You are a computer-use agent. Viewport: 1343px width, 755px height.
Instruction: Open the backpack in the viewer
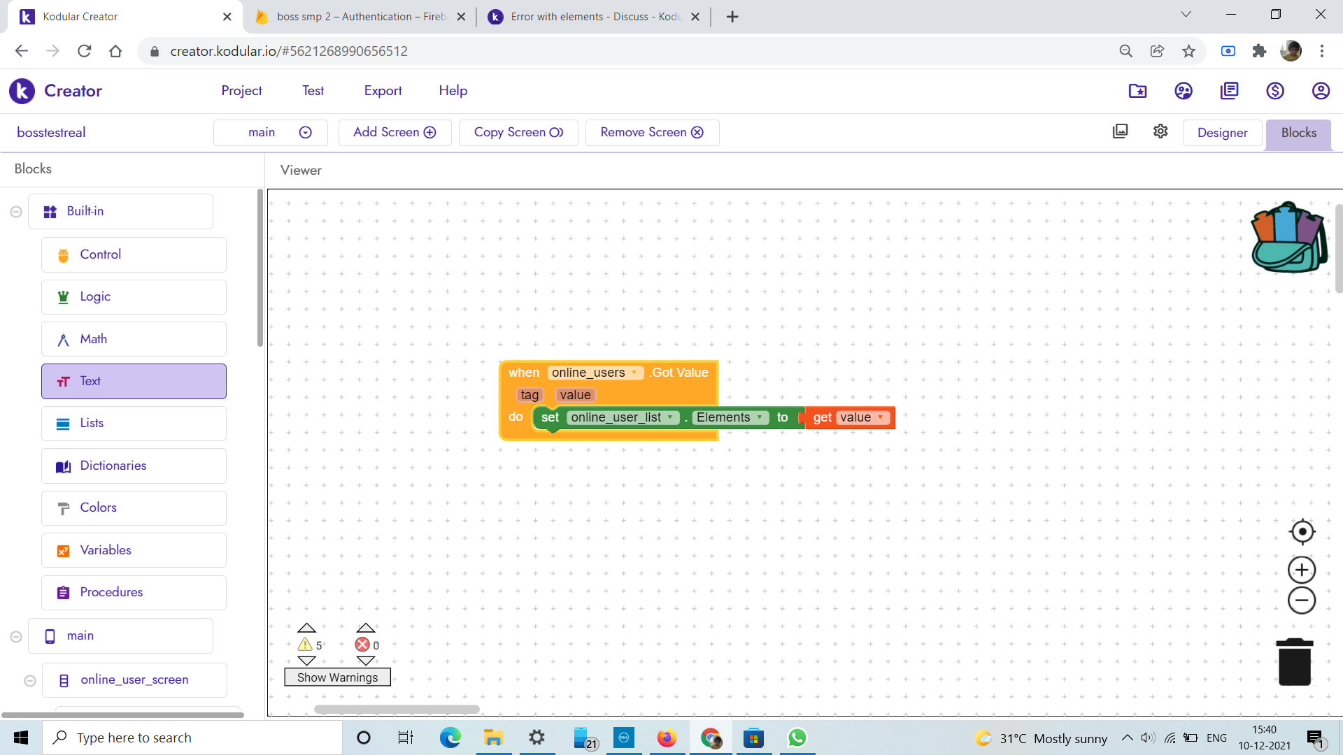pos(1288,238)
